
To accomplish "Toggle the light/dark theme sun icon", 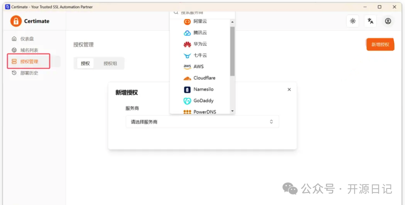I will pyautogui.click(x=352, y=21).
